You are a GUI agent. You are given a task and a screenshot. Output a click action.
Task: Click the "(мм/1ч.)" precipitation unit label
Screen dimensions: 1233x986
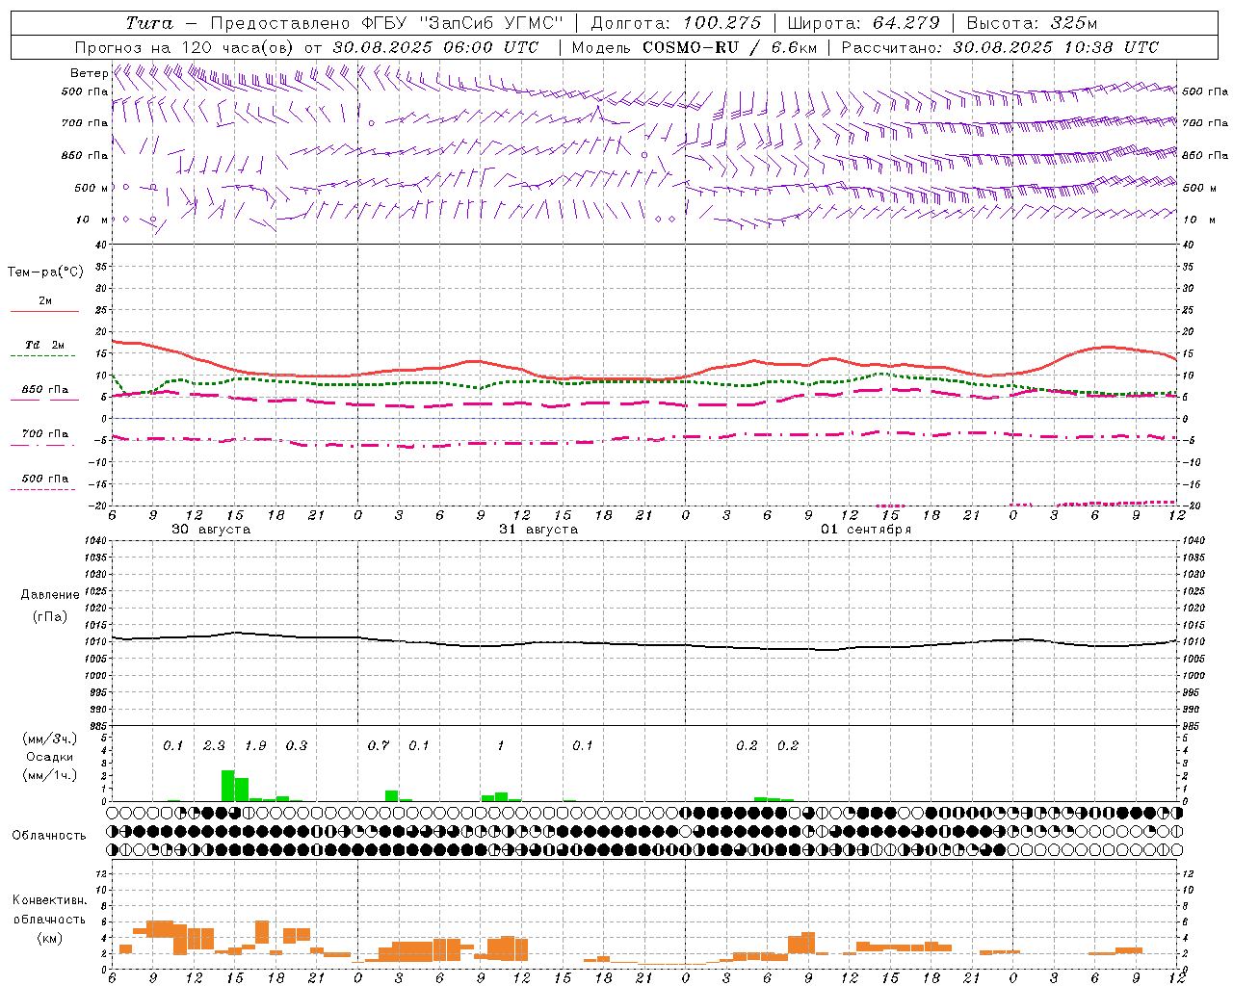point(49,775)
